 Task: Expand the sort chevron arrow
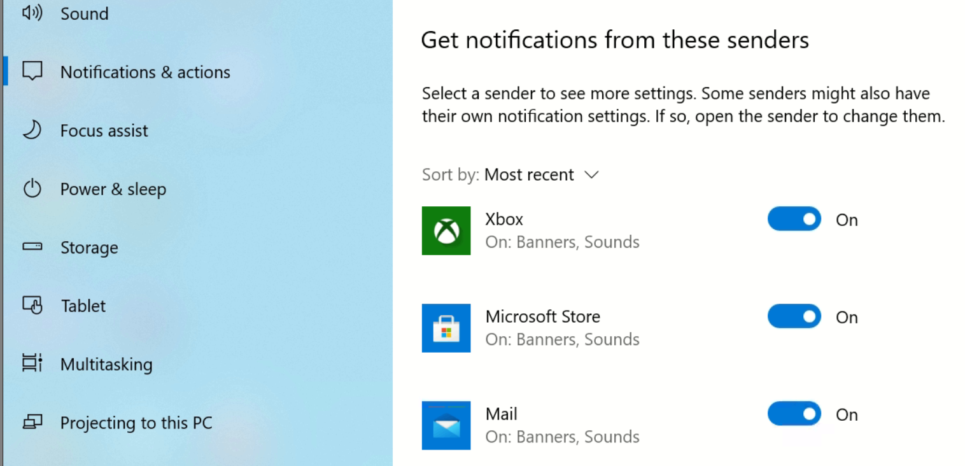(x=591, y=175)
